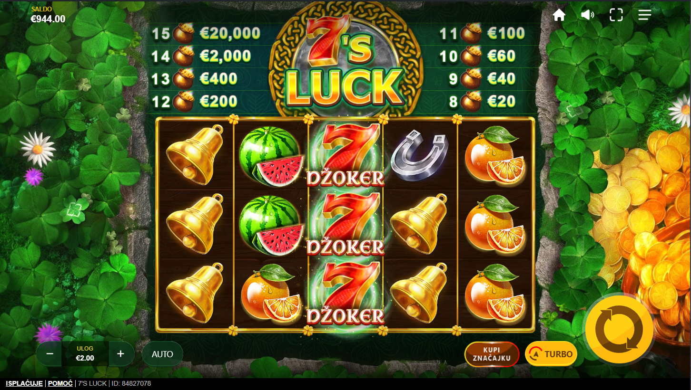Spin the reels with the gold button
The height and width of the screenshot is (390, 691).
[x=619, y=329]
